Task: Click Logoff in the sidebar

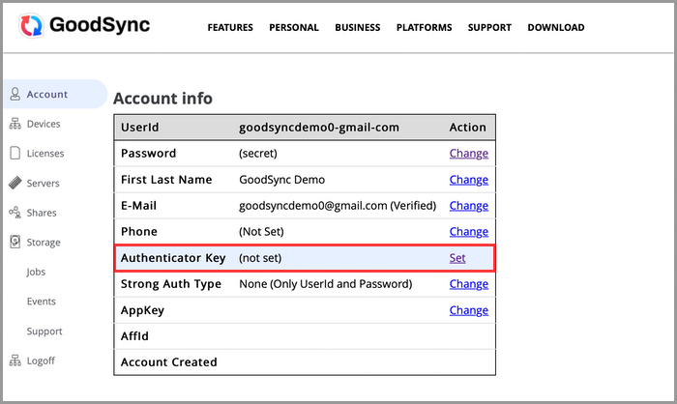Action: [x=41, y=361]
